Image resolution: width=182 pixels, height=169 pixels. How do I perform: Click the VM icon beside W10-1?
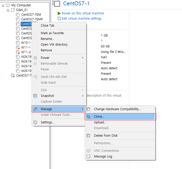tap(18, 43)
